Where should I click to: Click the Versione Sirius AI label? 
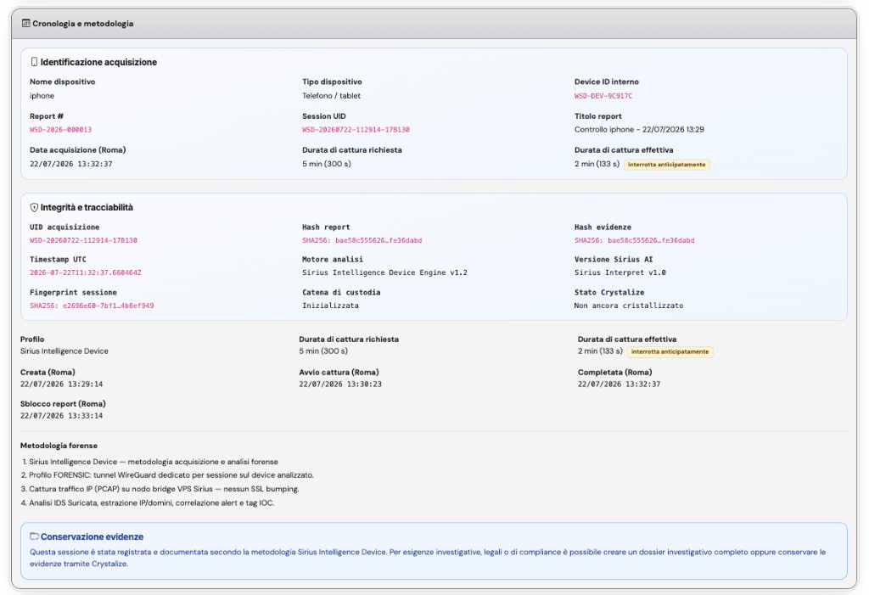[x=614, y=259]
